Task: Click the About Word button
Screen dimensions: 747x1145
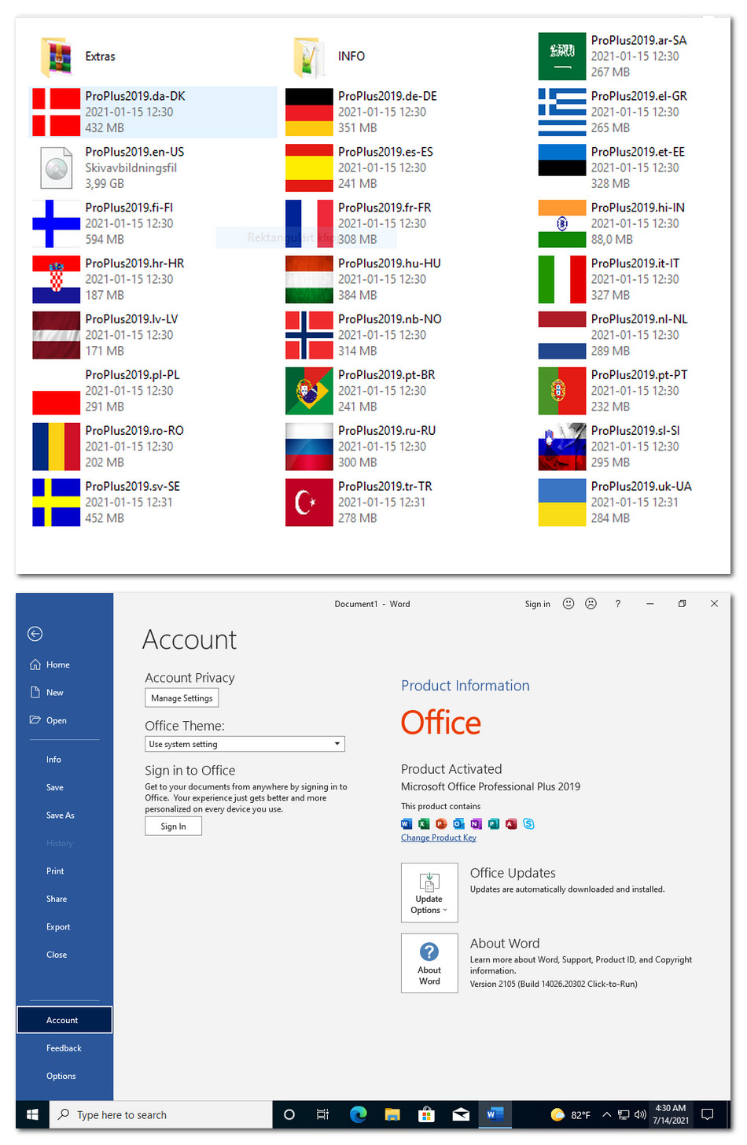Action: point(429,963)
